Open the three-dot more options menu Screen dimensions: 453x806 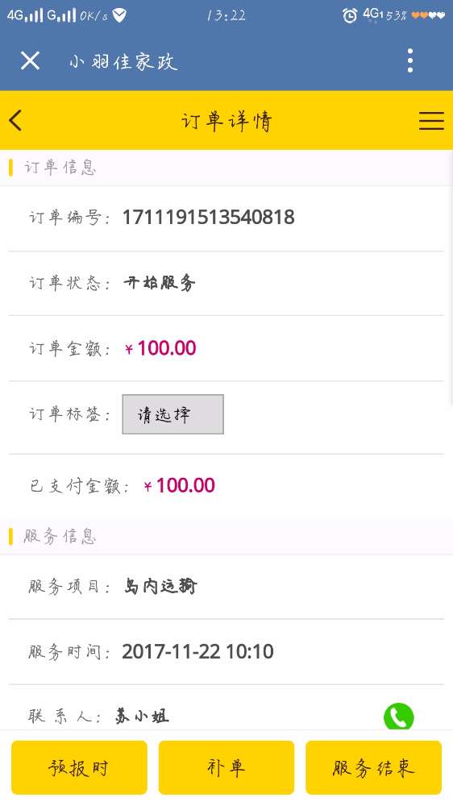click(409, 60)
